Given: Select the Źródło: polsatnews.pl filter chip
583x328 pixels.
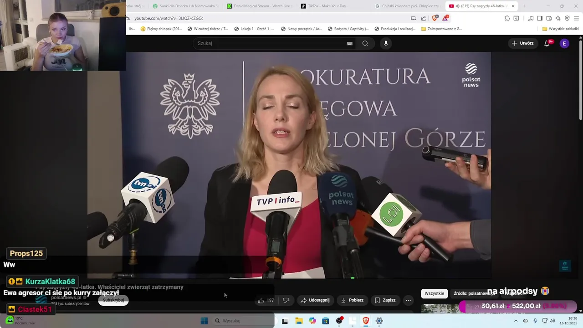Looking at the screenshot, I should (x=475, y=293).
